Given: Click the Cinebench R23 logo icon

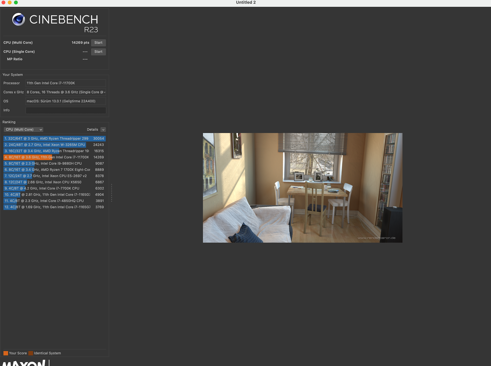Looking at the screenshot, I should (x=18, y=19).
